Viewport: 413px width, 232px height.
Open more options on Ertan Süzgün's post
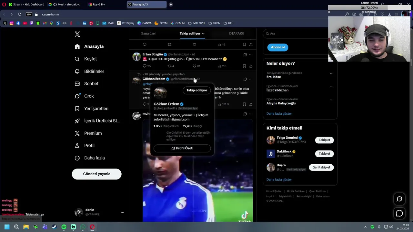click(x=251, y=55)
